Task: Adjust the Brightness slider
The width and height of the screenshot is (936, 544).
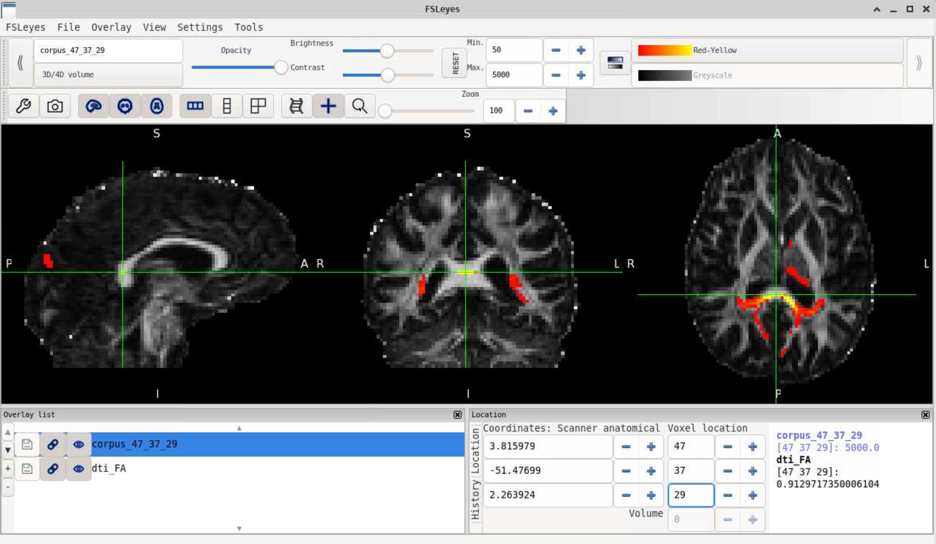Action: (388, 50)
